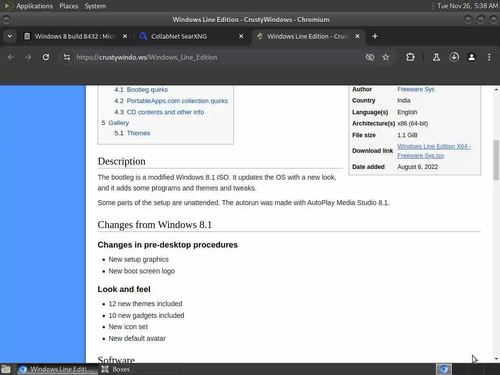The height and width of the screenshot is (375, 500).
Task: Open the Applications menu
Action: tap(35, 6)
